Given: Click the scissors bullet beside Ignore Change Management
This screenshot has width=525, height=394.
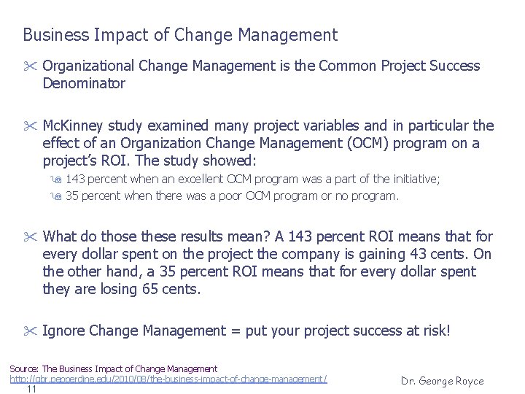Looking at the screenshot, I should pos(30,331).
